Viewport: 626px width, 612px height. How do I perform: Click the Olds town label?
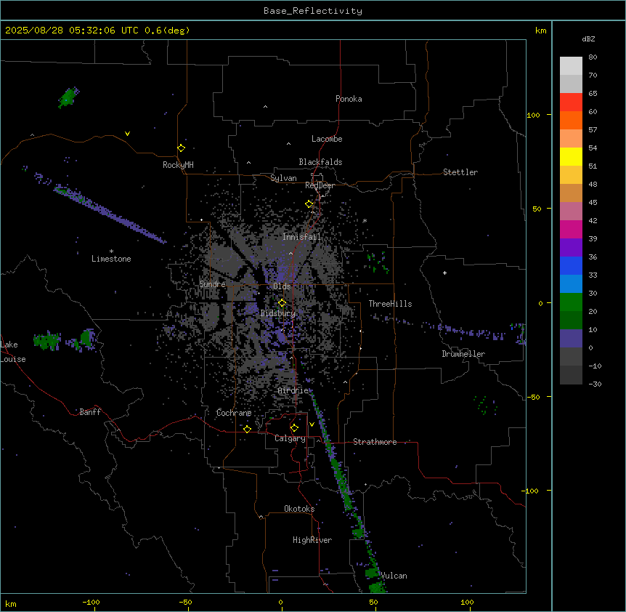point(282,286)
